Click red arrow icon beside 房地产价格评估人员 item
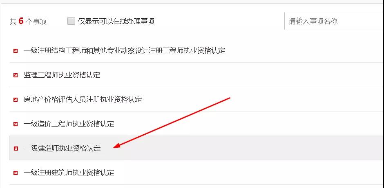384x188 pixels. [16, 99]
